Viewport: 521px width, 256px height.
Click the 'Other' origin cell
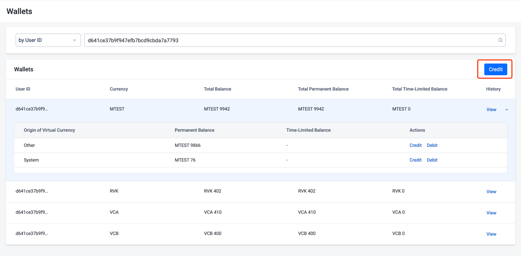point(29,145)
